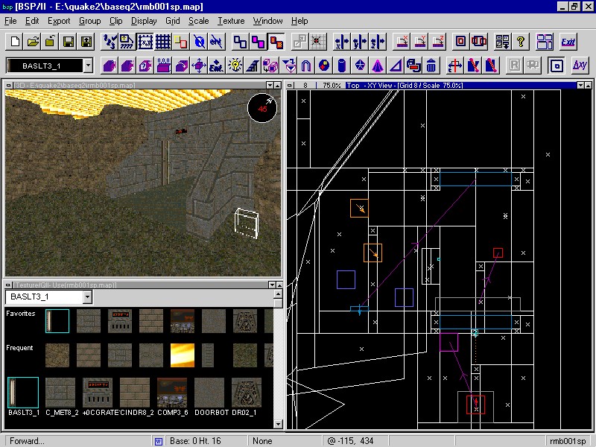Open the Grid menu
This screenshot has width=596, height=447.
coord(173,21)
